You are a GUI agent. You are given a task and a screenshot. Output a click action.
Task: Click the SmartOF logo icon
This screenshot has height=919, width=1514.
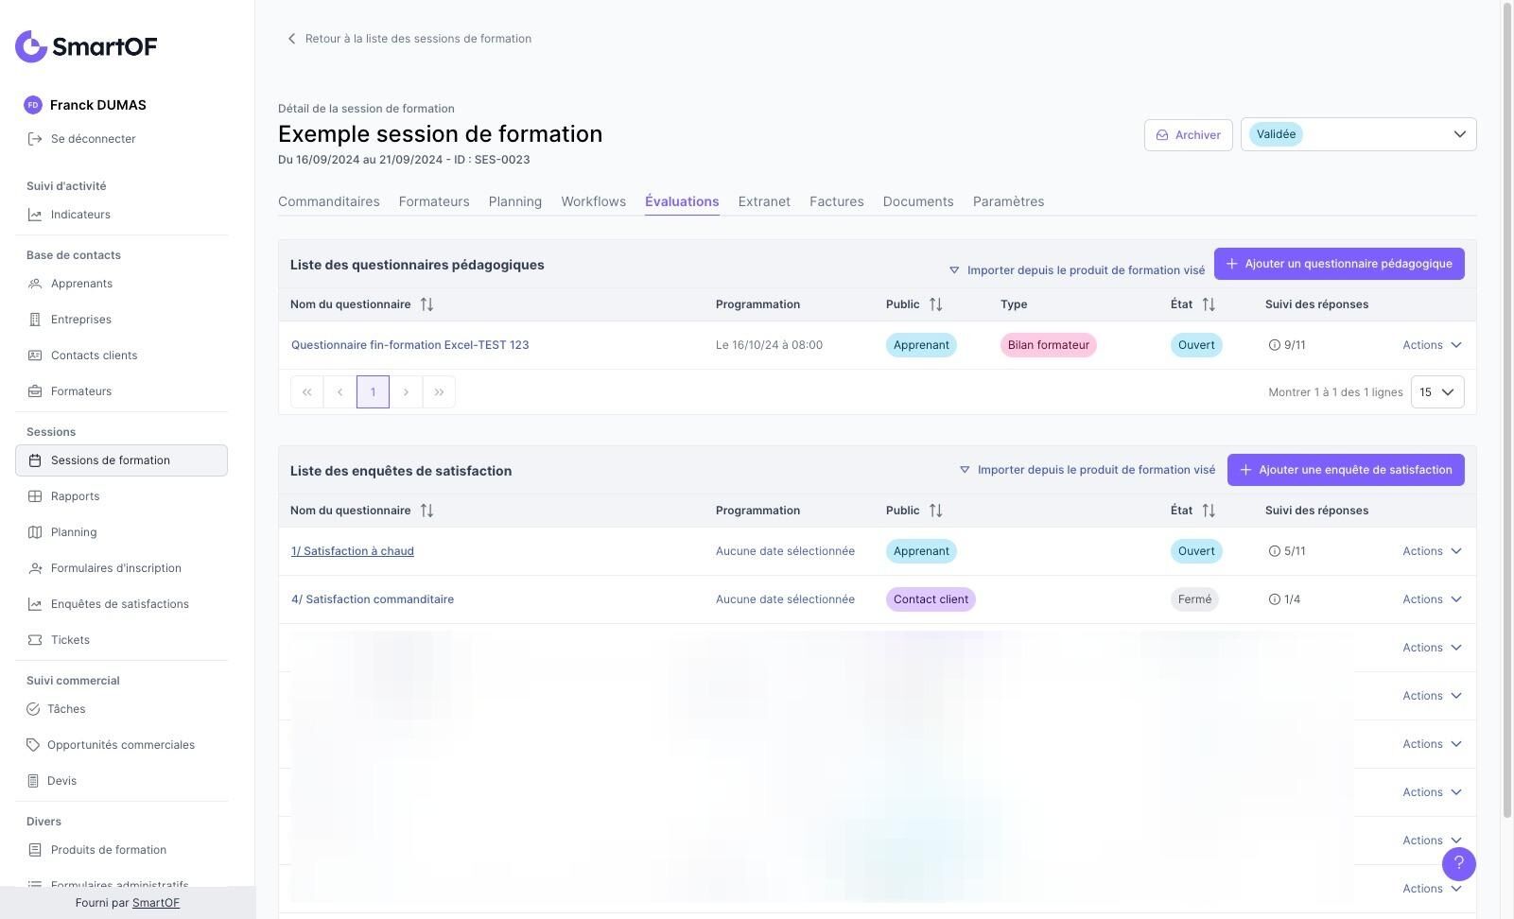(31, 46)
